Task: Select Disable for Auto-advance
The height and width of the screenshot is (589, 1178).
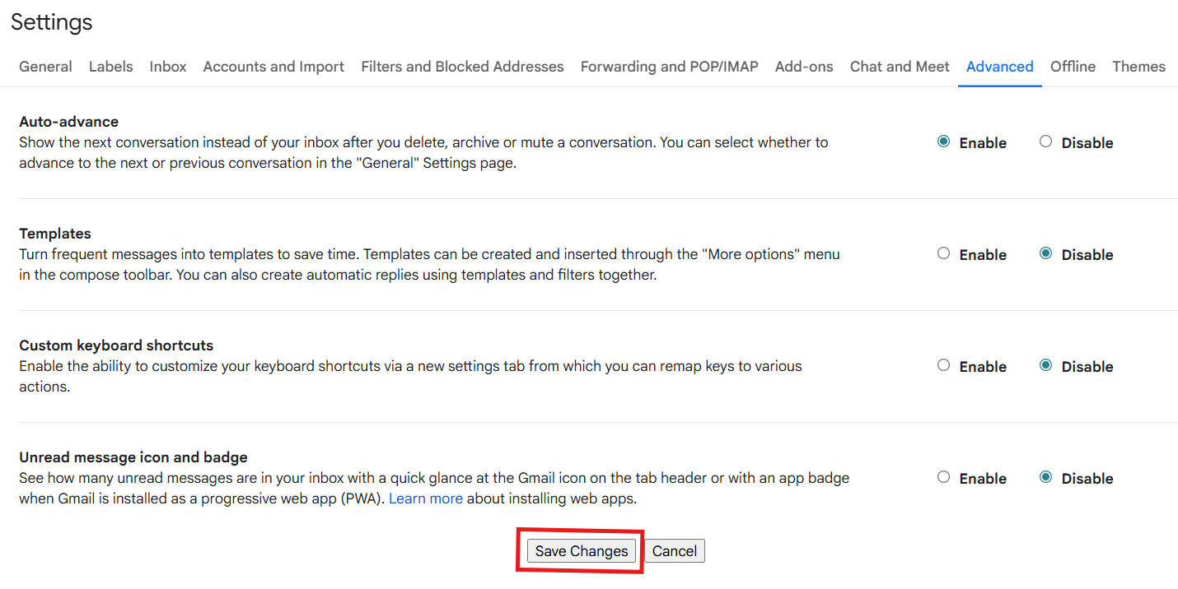Action: pyautogui.click(x=1045, y=141)
